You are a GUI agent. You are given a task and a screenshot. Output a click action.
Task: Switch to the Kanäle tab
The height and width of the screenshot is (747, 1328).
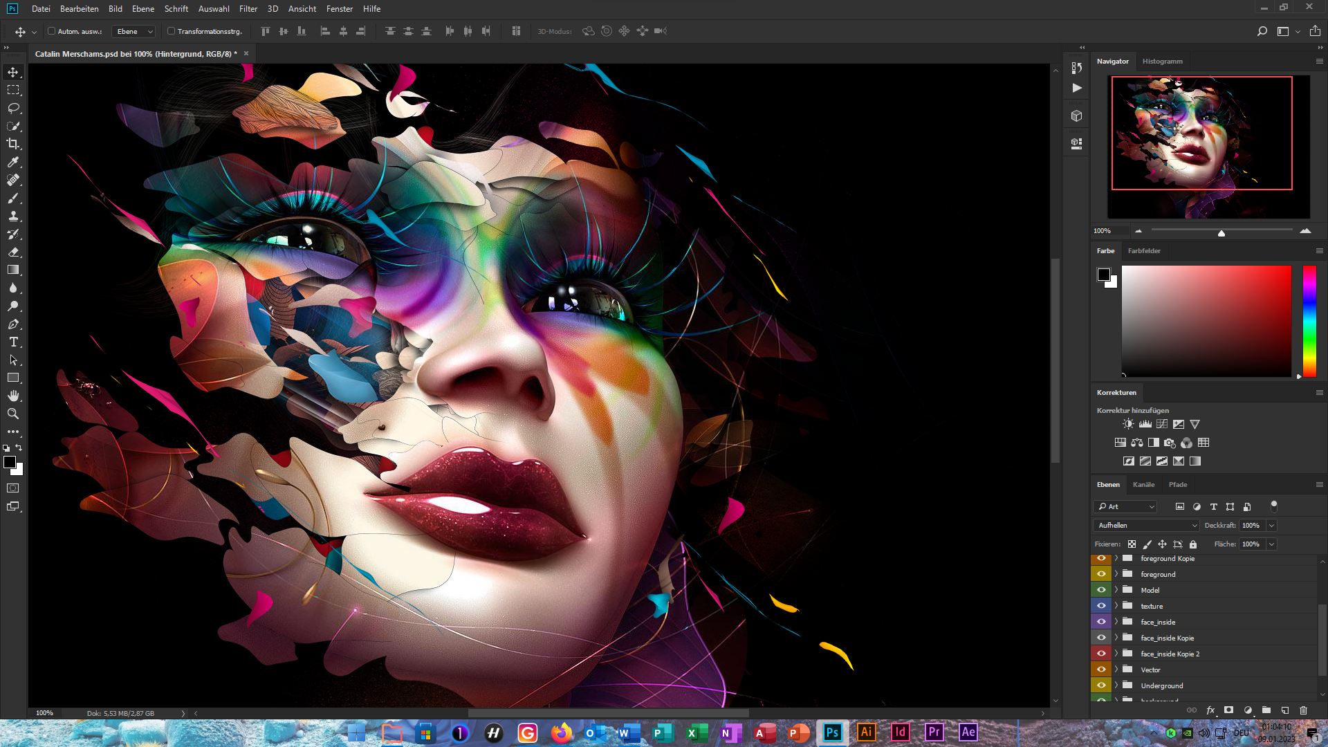click(x=1143, y=485)
